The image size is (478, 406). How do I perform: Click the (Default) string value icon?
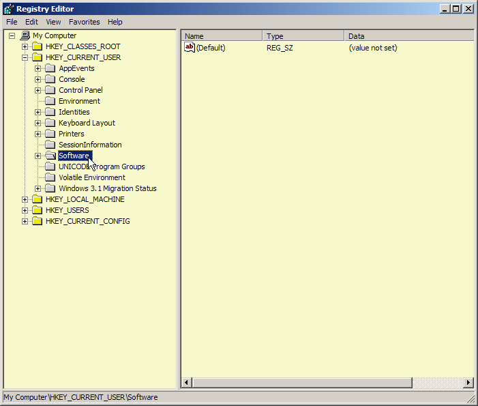(190, 48)
